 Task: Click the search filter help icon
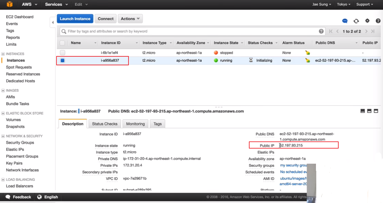(x=321, y=31)
